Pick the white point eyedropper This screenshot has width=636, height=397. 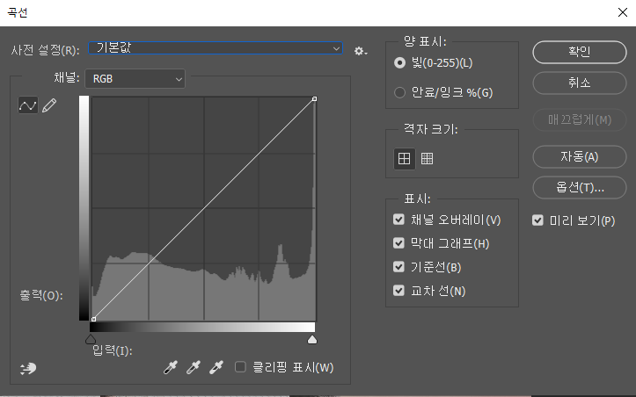tap(216, 367)
